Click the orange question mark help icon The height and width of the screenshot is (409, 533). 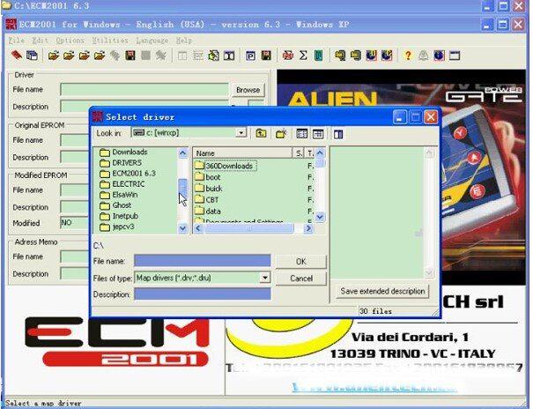pos(408,56)
